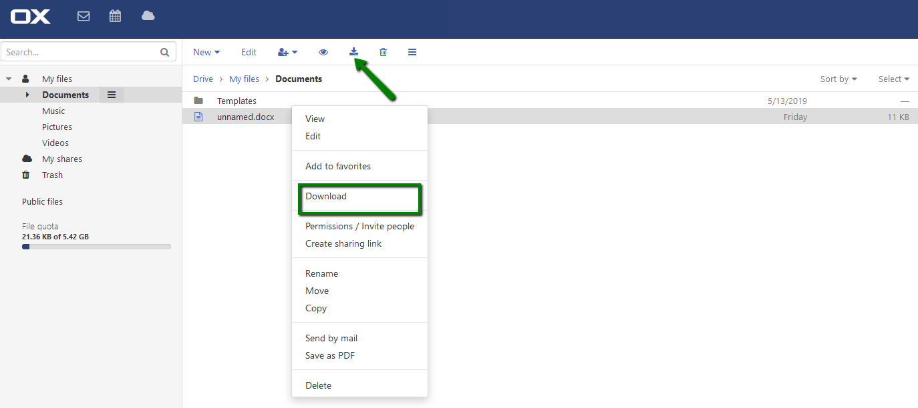
Task: Click the eye viewer icon
Action: coord(323,52)
